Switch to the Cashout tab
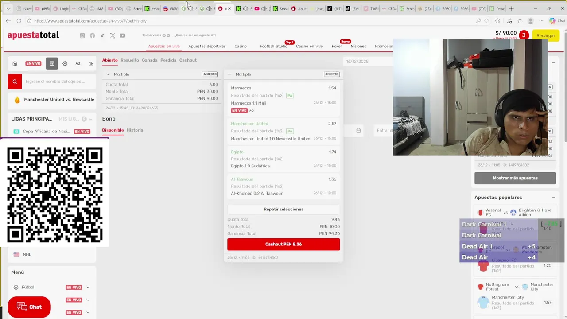 pyautogui.click(x=188, y=60)
